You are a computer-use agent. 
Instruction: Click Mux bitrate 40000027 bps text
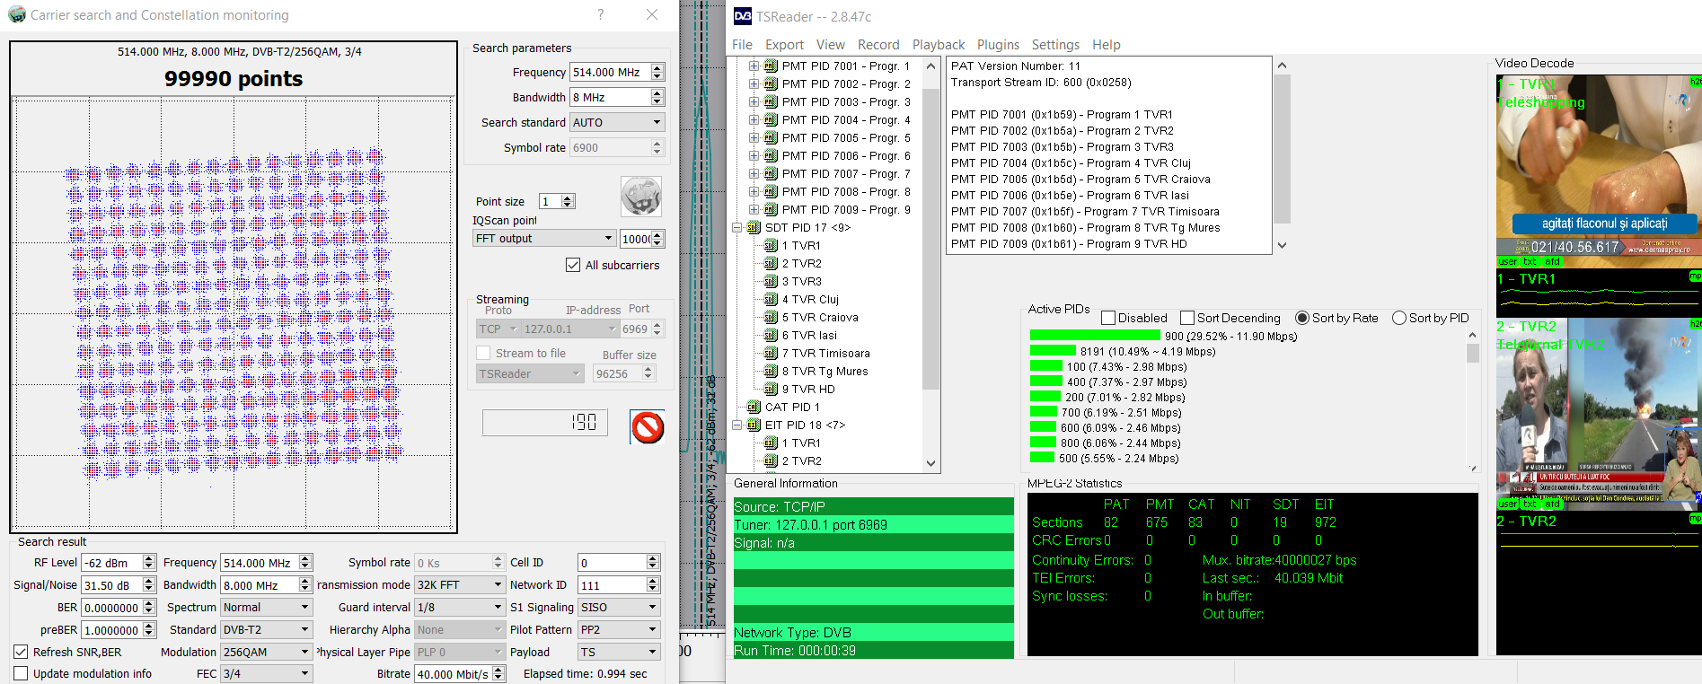[1279, 559]
